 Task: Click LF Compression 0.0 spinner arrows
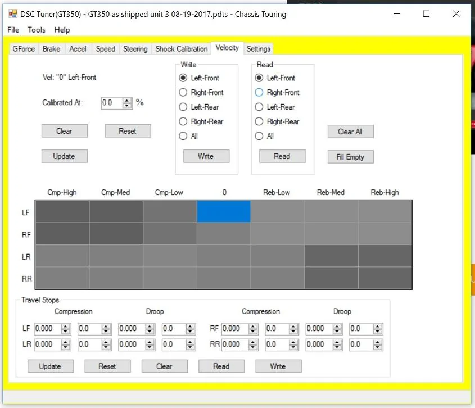106,329
